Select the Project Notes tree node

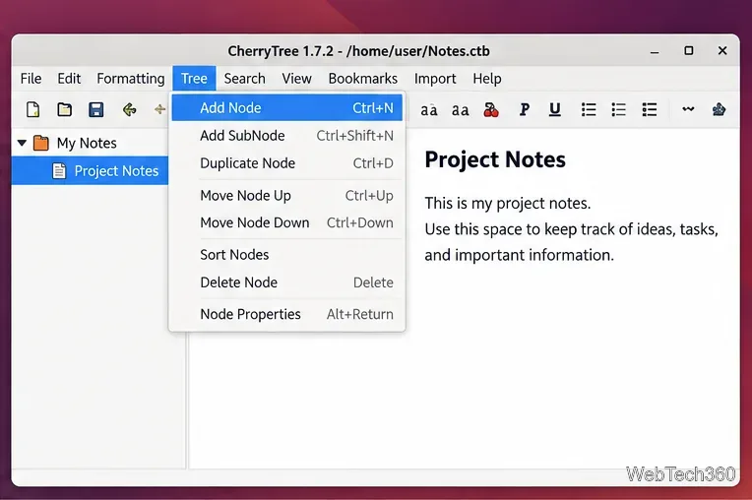click(91, 170)
